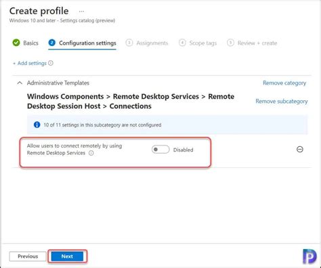Viewport: 321px width, 268px height.
Task: Collapse the Administrative Templates section
Action: tap(20, 83)
